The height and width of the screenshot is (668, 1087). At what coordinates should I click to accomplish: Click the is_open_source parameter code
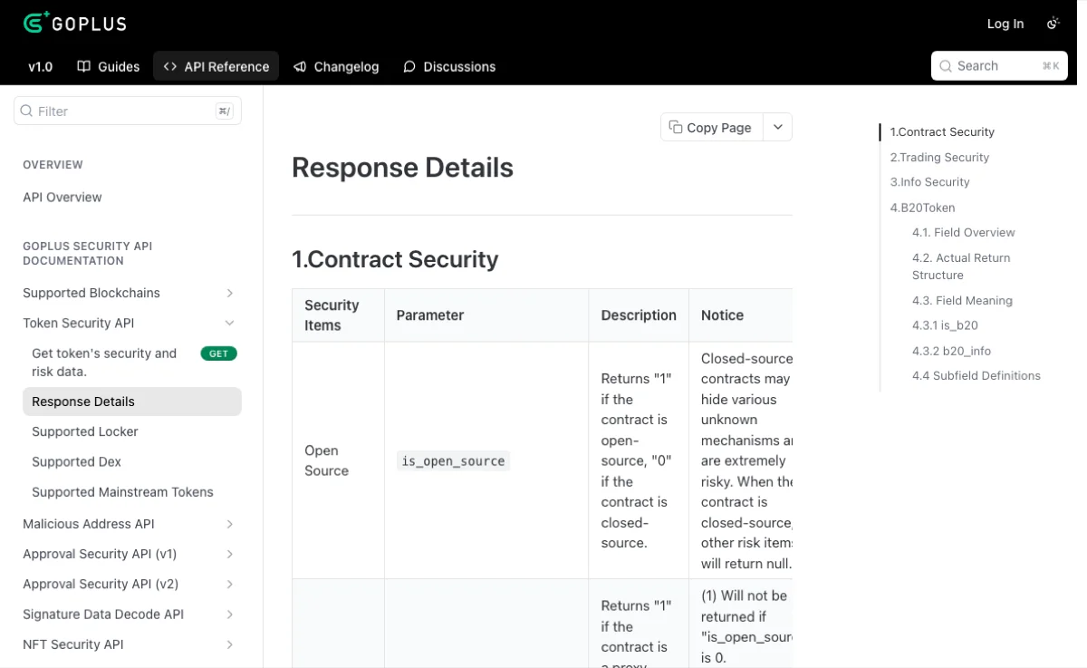pyautogui.click(x=453, y=461)
